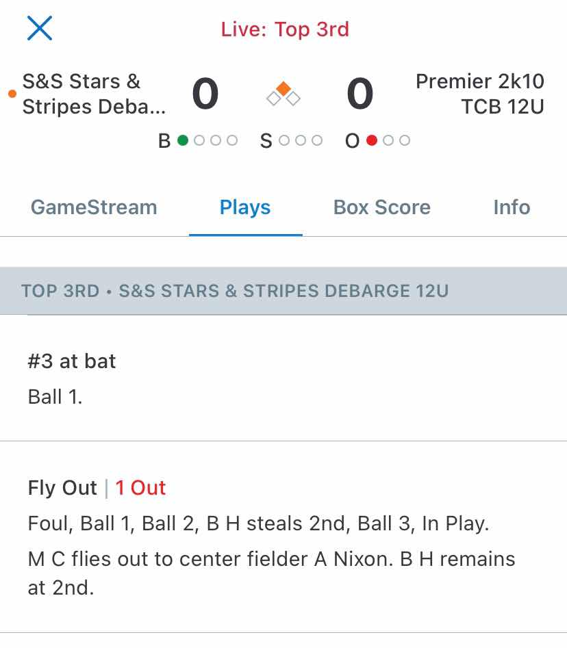Open the #3 at bat play entry
Image resolution: width=567 pixels, height=648 pixels.
283,378
